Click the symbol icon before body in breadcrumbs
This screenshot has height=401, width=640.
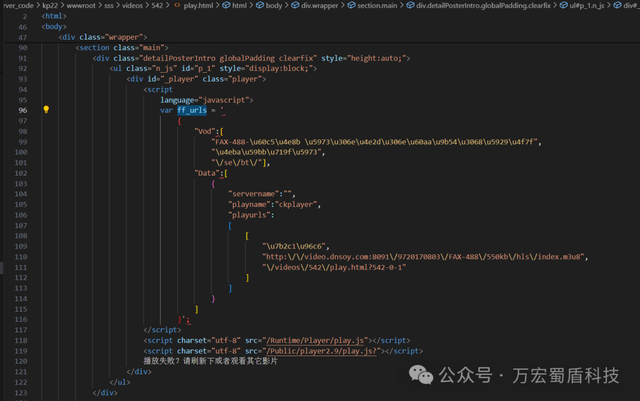pyautogui.click(x=260, y=5)
